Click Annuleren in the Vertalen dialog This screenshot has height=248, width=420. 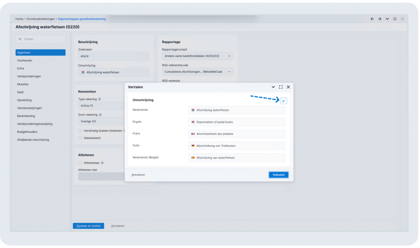pyautogui.click(x=138, y=175)
